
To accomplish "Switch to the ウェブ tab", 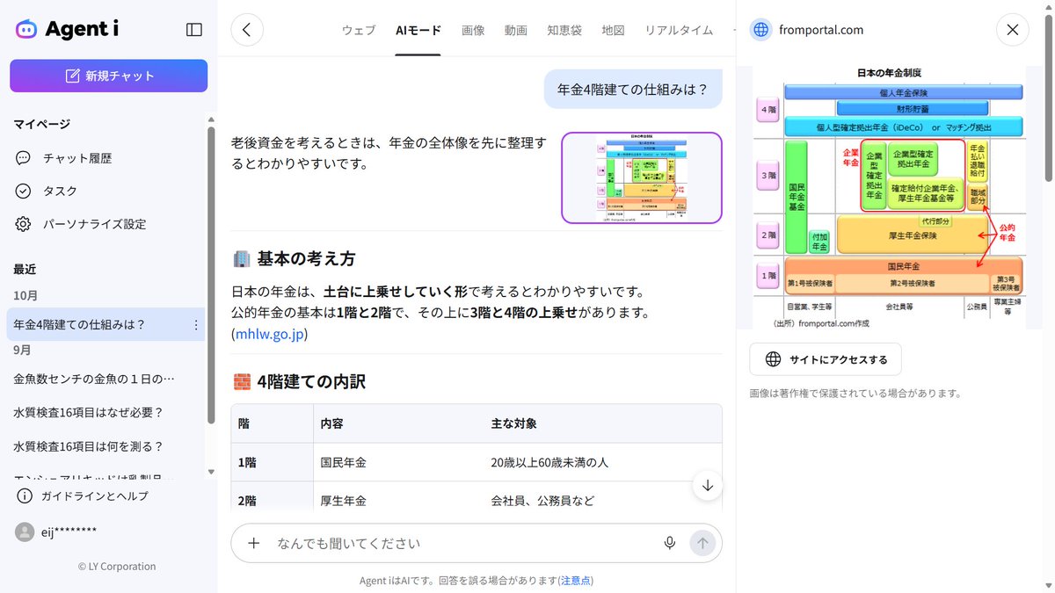I will (359, 30).
